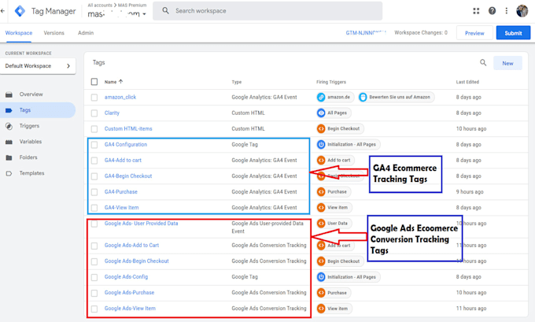Image resolution: width=535 pixels, height=322 pixels.
Task: Click User Data trigger chip
Action: [334, 224]
